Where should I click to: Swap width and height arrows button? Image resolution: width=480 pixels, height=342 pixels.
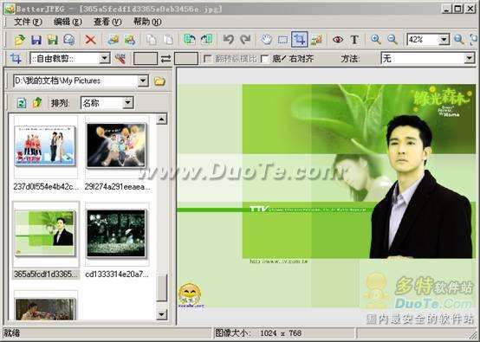click(x=165, y=59)
